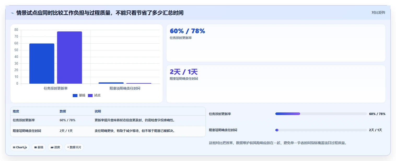This screenshot has height=161, width=396.
Task: Click the 任务按时更新率 caption under 60% / 78%
Action: click(181, 38)
